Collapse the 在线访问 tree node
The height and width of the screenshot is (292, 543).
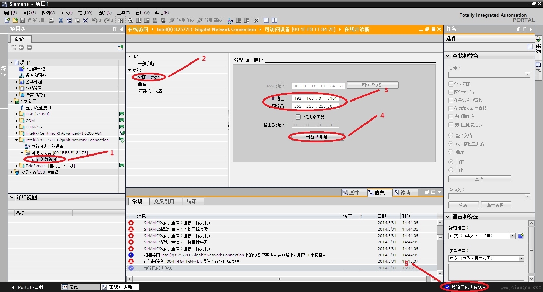[x=11, y=101]
